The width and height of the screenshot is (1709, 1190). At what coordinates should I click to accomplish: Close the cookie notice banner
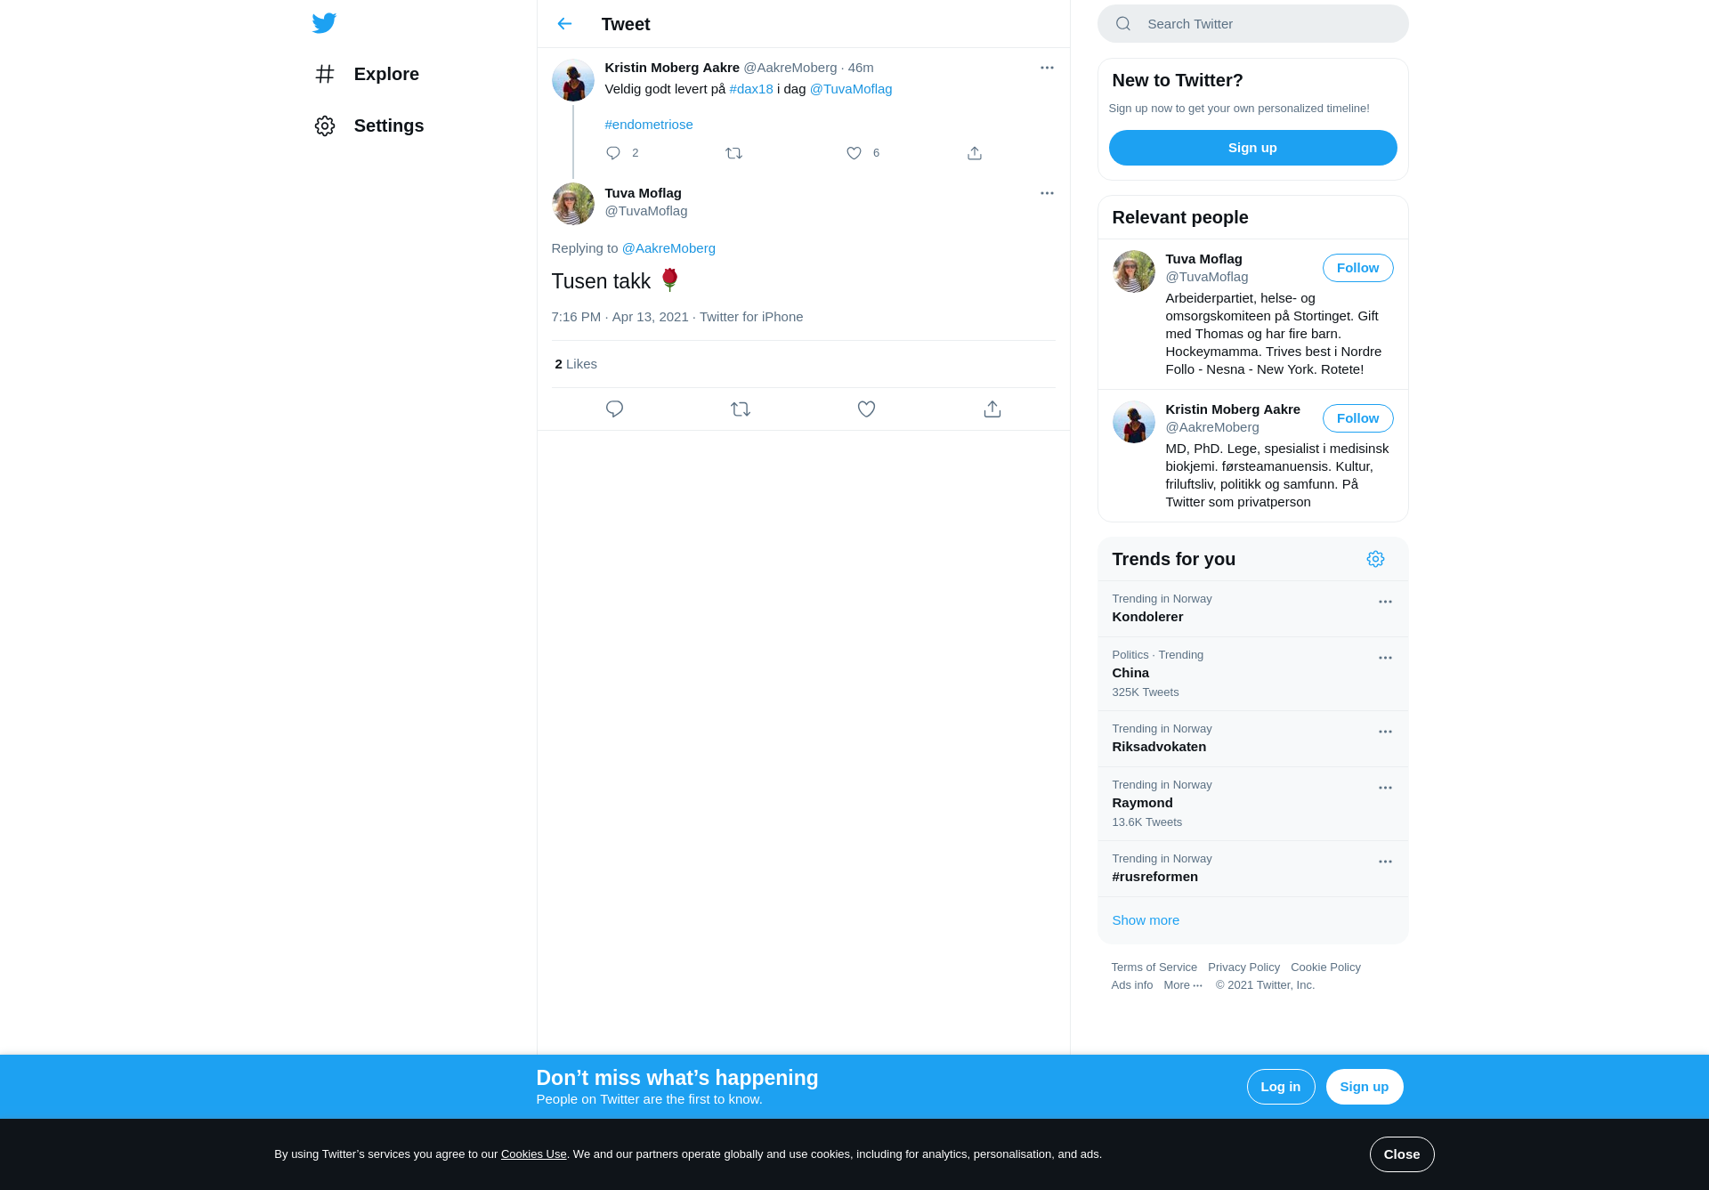click(x=1402, y=1154)
